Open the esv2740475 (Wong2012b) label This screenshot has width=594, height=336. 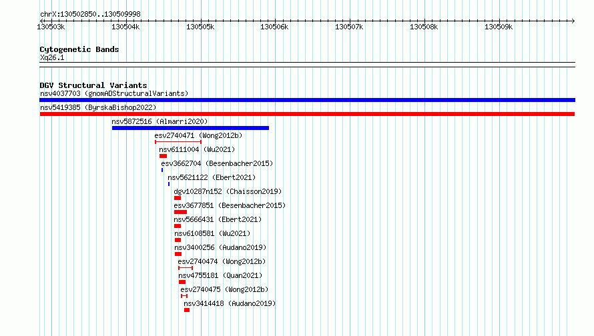pos(224,289)
